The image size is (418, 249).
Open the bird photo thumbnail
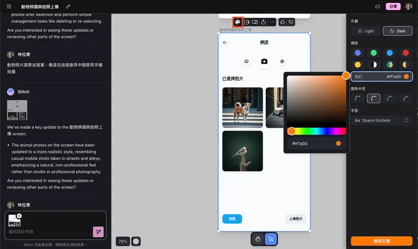pyautogui.click(x=242, y=151)
